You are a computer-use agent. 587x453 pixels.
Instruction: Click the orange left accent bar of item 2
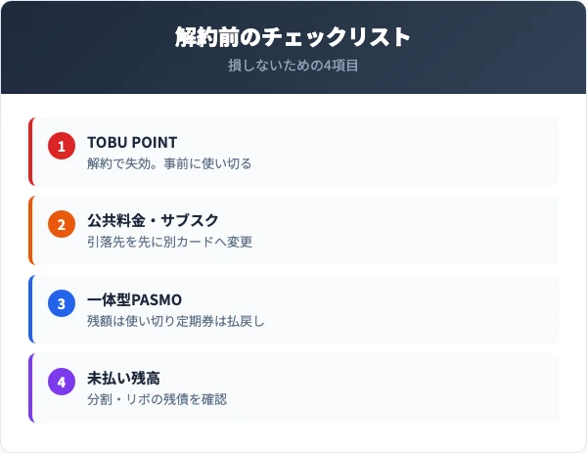[x=30, y=230]
